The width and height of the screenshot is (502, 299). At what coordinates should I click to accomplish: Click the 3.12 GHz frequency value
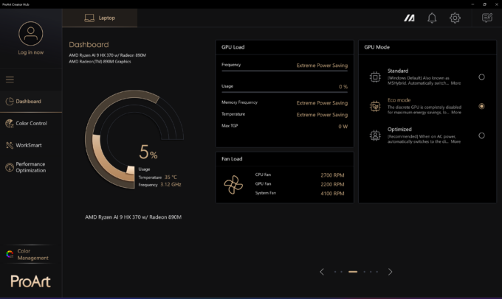171,185
